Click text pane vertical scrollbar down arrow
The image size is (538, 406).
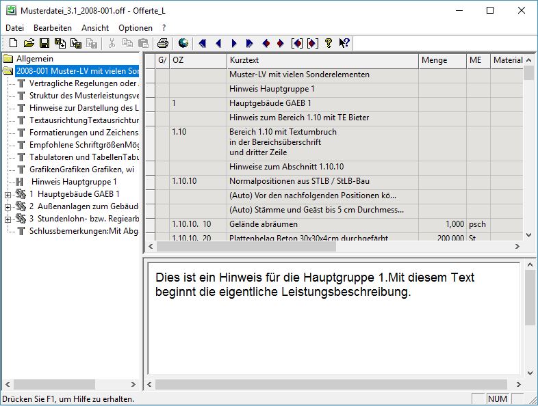click(x=530, y=373)
